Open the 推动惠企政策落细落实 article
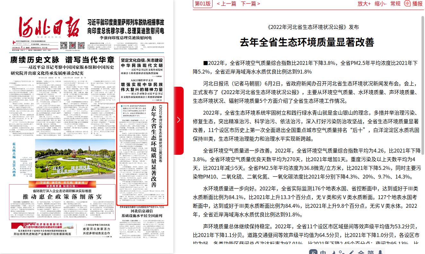The image size is (425, 254). pos(62,197)
